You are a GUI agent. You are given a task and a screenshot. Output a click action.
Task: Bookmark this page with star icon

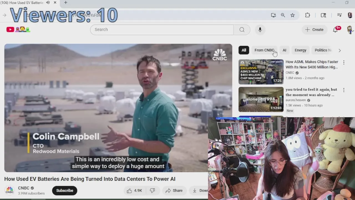(293, 15)
